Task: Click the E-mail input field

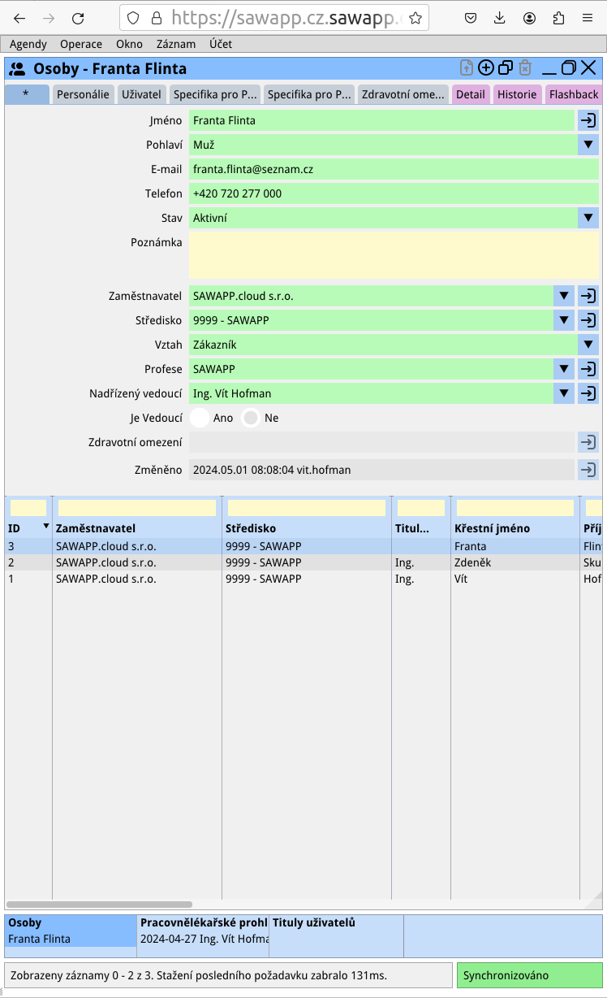Action: [x=394, y=169]
